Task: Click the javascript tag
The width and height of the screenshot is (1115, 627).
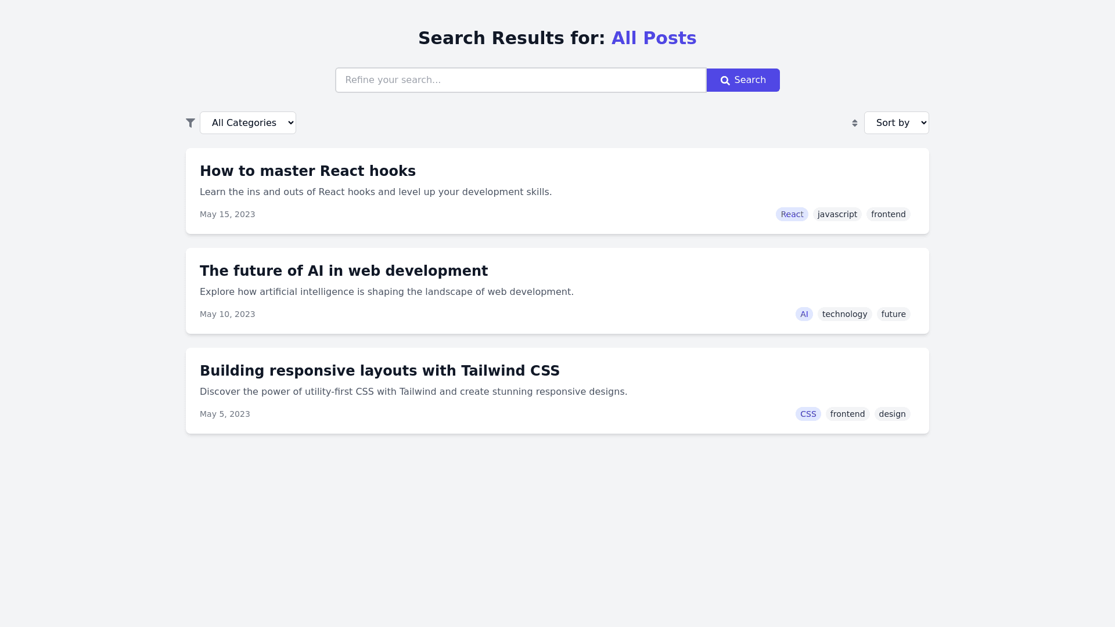Action: (837, 214)
